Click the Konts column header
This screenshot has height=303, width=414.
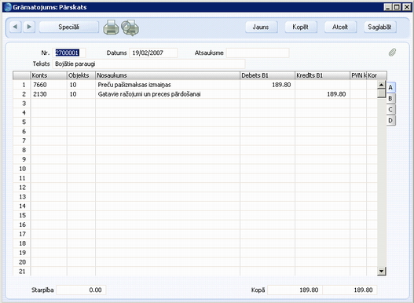click(x=49, y=75)
